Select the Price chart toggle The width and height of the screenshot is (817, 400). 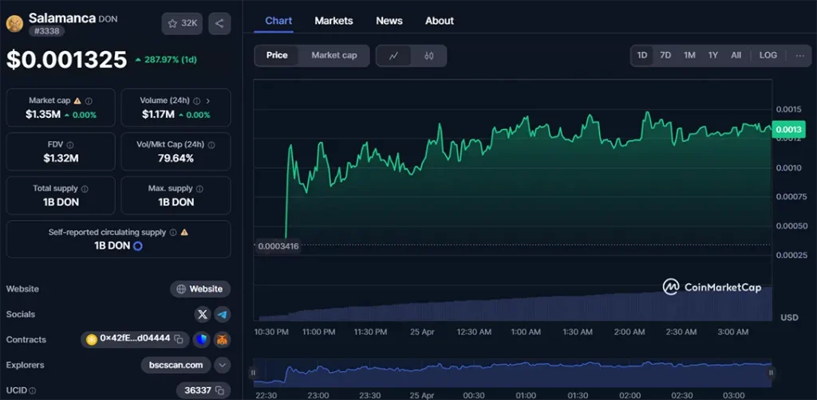click(277, 55)
